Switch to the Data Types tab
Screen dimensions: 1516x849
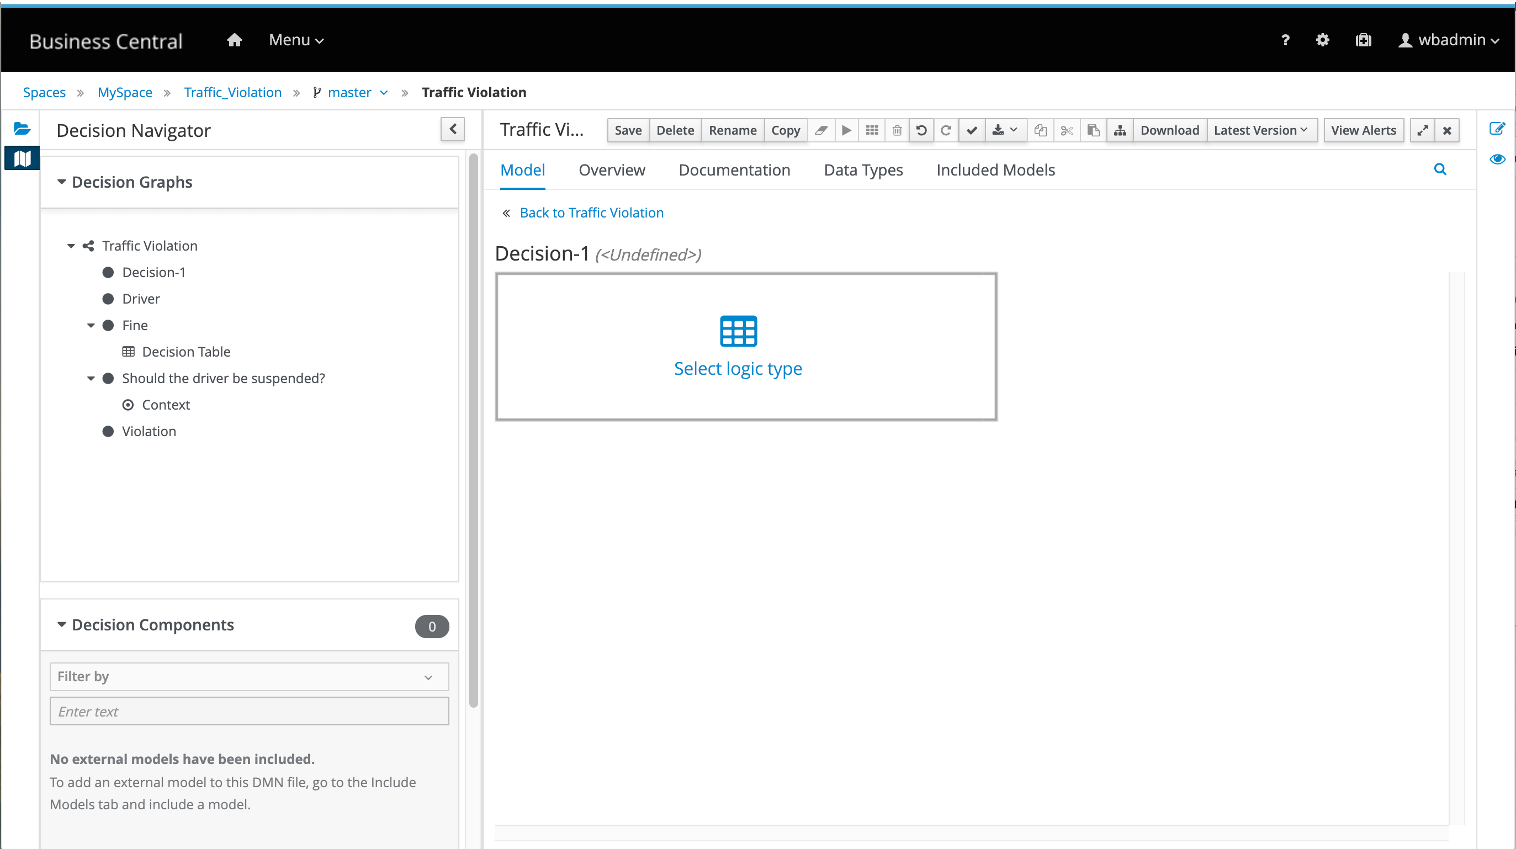click(x=863, y=170)
